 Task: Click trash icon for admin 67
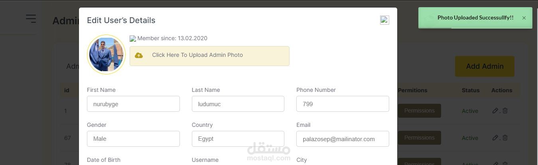point(505,138)
